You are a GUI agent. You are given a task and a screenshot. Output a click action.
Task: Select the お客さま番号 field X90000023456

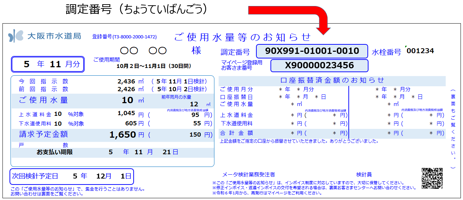[319, 65]
